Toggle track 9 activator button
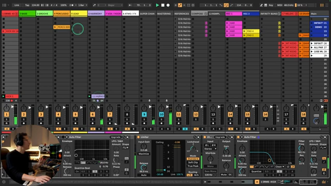This screenshot has height=186, width=331. point(144,114)
